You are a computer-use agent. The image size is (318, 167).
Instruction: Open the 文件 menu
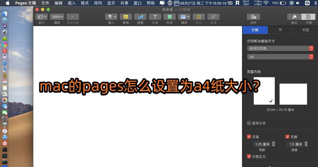(x=45, y=3)
